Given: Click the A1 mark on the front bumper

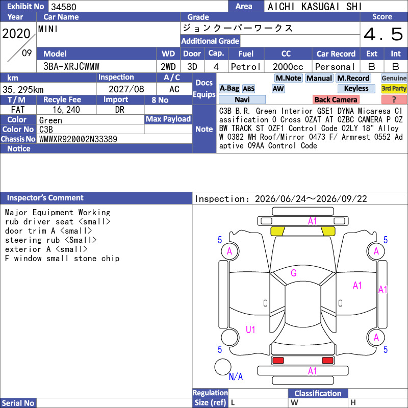Looking at the screenshot, I should 312,221.
